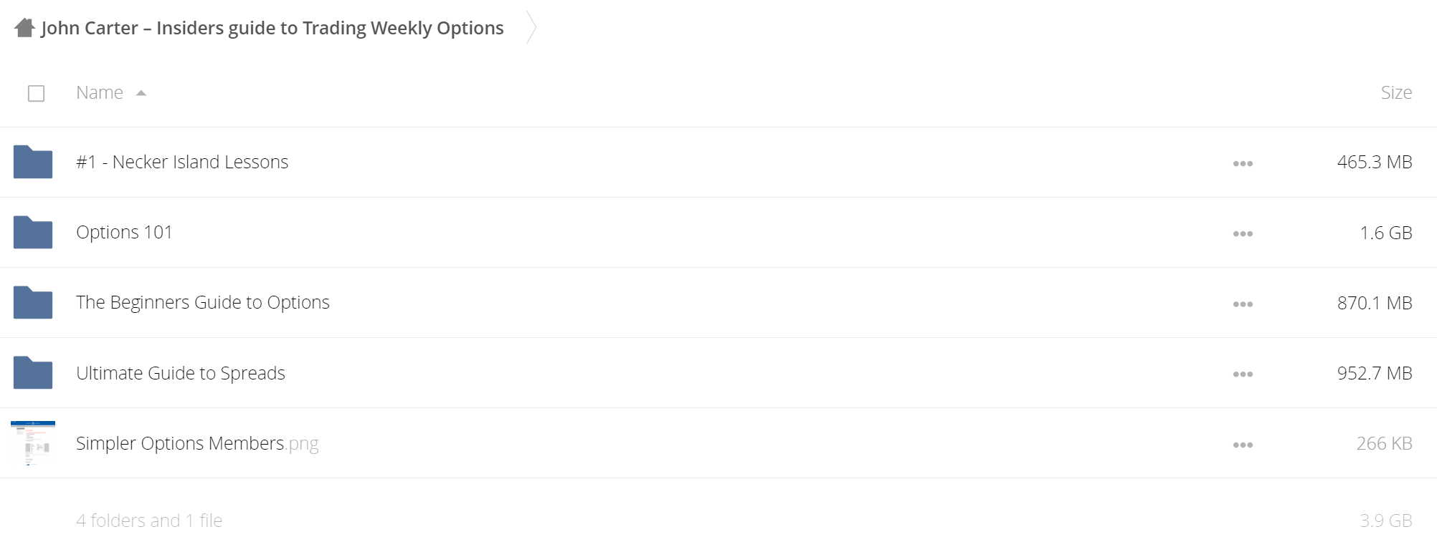
Task: Preview the Simpler Options Members.png thumbnail
Action: click(33, 443)
